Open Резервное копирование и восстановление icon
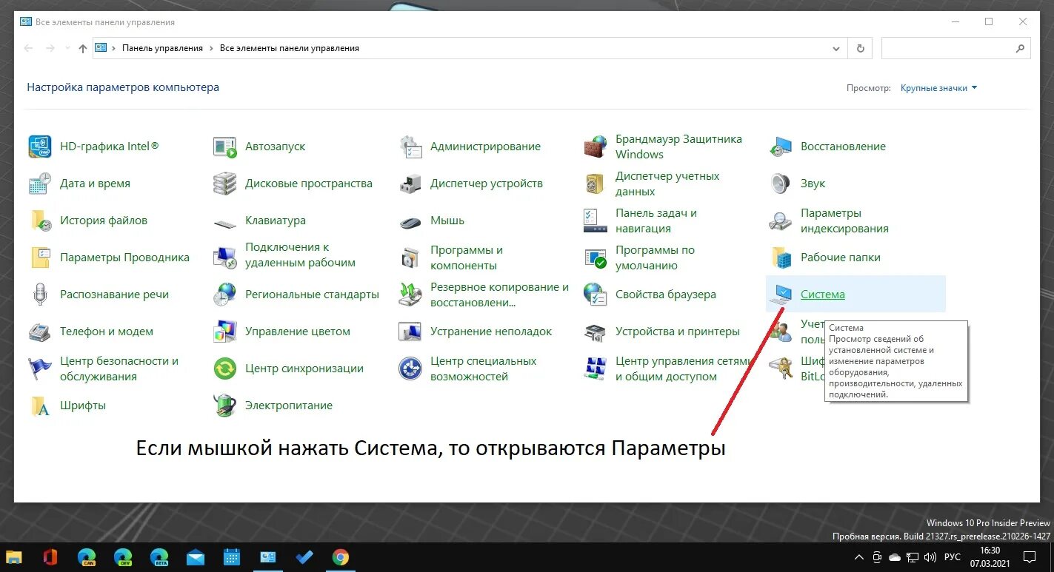Screen dimensions: 1054x572 point(410,295)
